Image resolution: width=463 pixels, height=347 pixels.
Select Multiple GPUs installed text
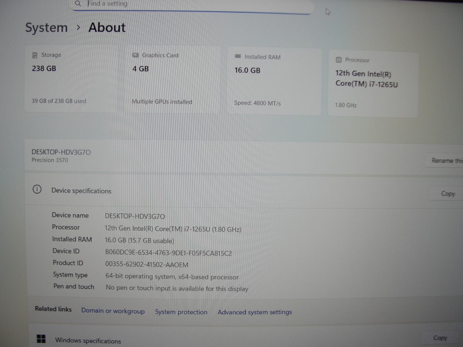click(162, 102)
